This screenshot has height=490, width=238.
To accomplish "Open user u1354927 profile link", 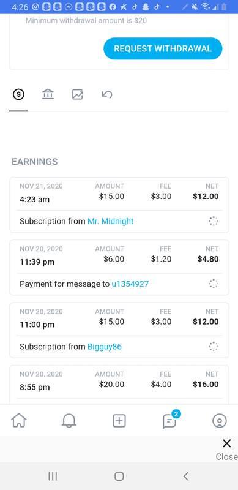I will coord(130,284).
